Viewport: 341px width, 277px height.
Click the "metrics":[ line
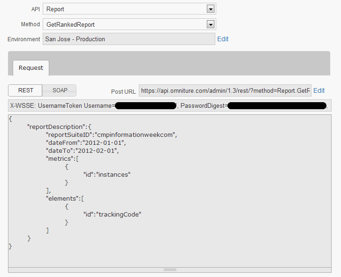tap(62, 159)
